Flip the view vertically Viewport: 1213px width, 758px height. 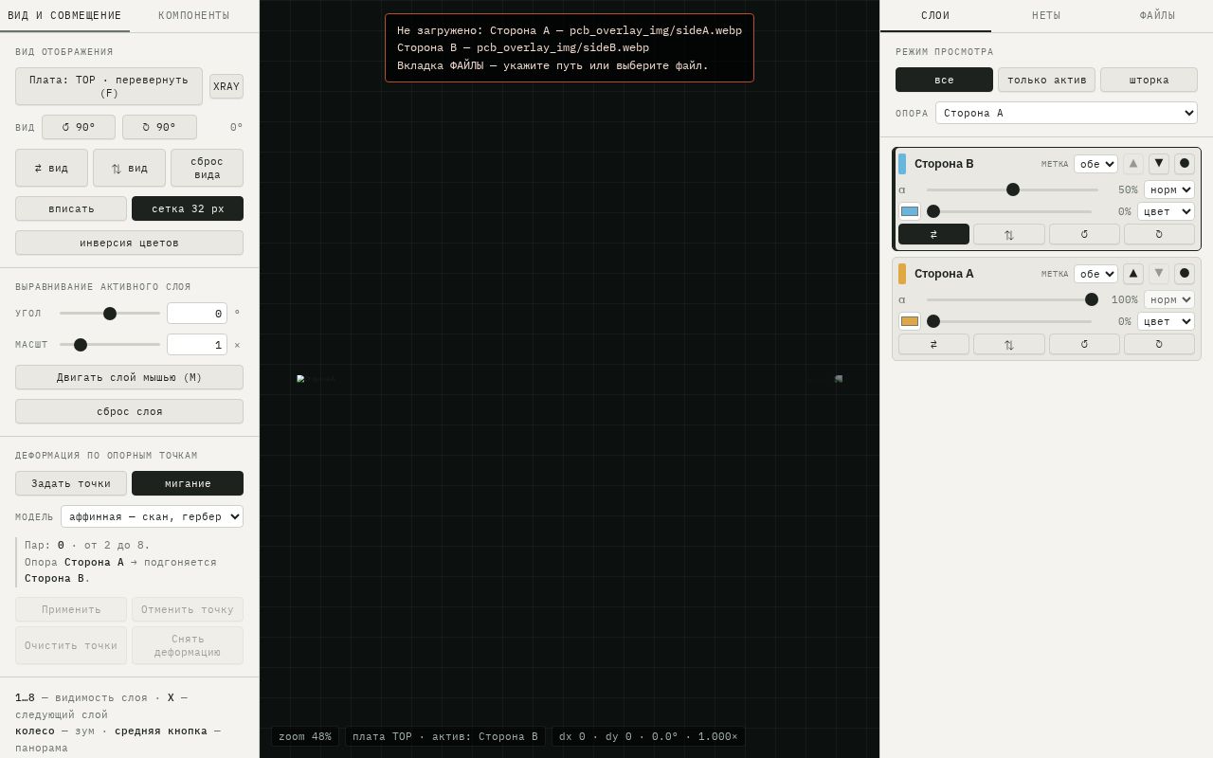click(129, 168)
